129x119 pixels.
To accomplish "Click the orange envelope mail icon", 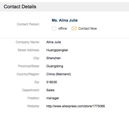I will coord(74,29).
